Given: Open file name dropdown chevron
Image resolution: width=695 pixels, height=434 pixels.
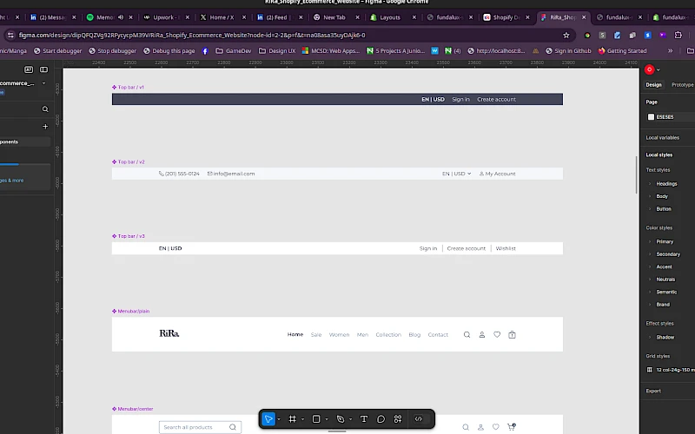Looking at the screenshot, I should 43,83.
